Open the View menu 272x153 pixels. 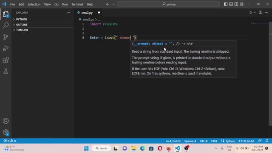coord(47,4)
